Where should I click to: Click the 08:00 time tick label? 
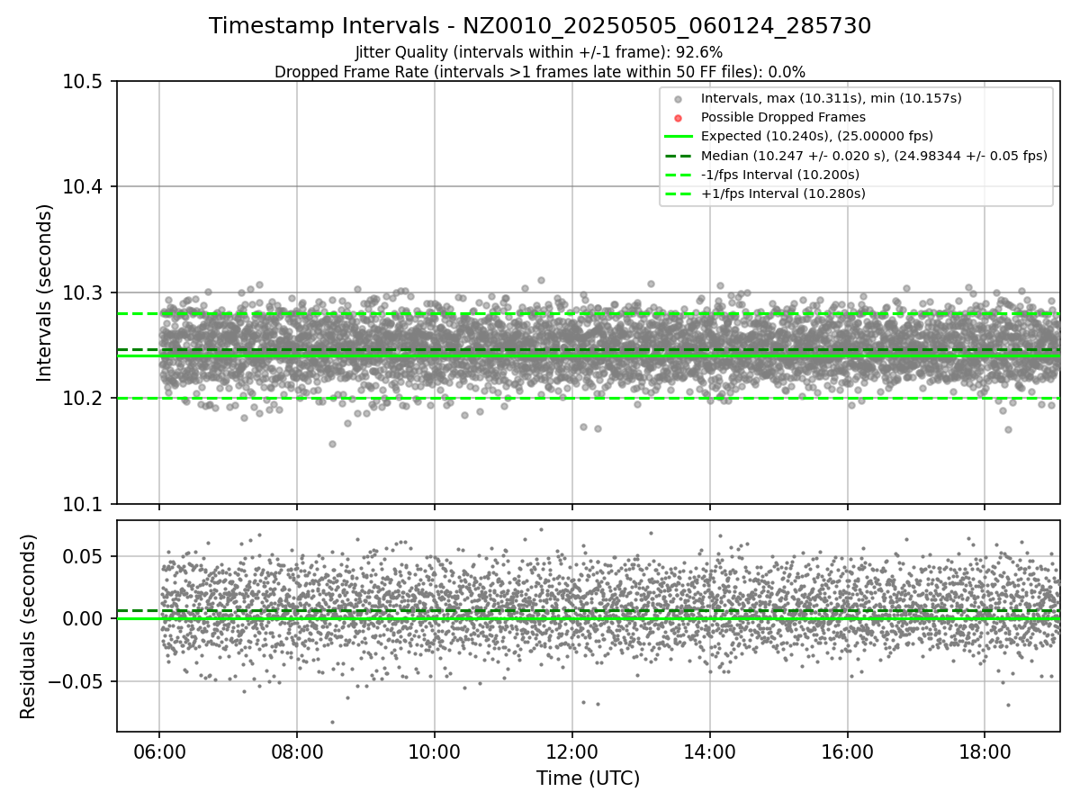coord(297,751)
